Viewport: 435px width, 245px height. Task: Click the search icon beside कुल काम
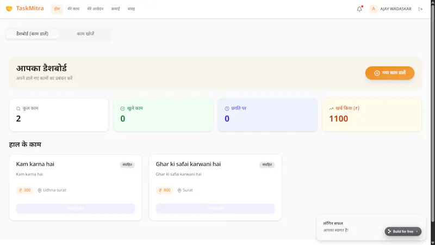[x=18, y=108]
